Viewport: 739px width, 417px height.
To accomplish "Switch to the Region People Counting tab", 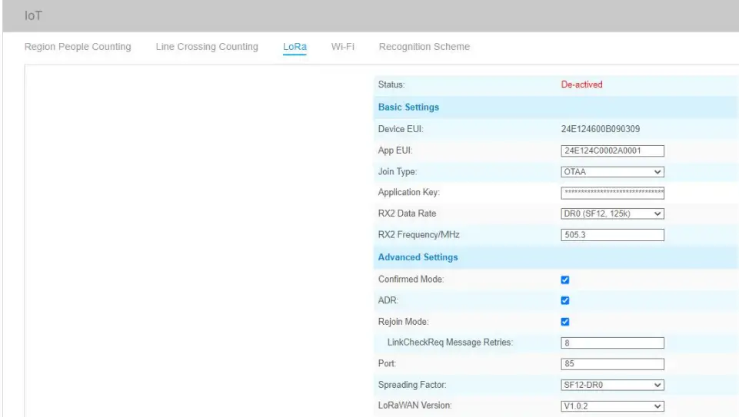I will 78,47.
